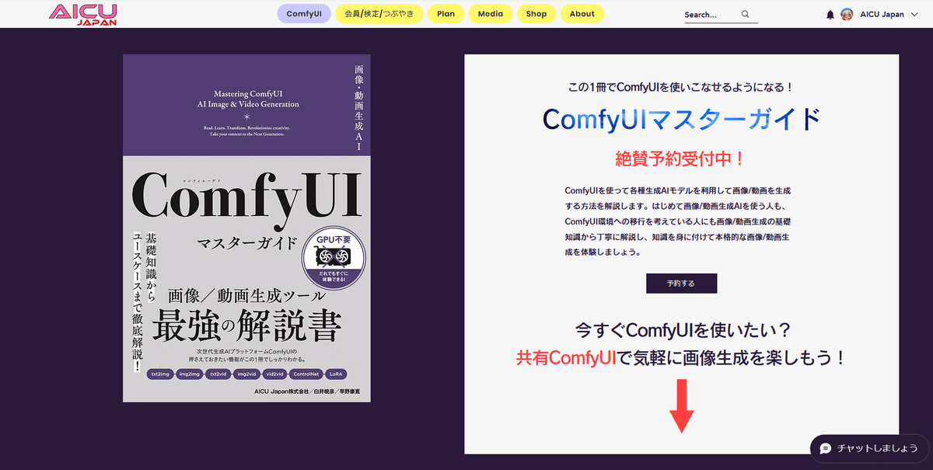Click the 共有ComfyUI red text
This screenshot has height=470, width=933.
tap(566, 358)
